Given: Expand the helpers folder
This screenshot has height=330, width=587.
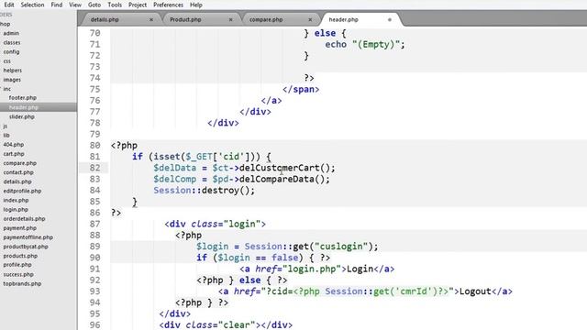Looking at the screenshot, I should click(13, 71).
